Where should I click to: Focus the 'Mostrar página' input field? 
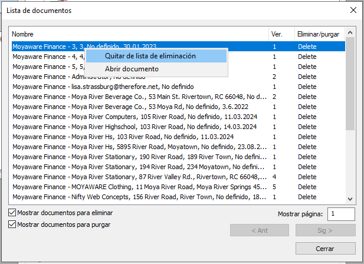coord(341,214)
